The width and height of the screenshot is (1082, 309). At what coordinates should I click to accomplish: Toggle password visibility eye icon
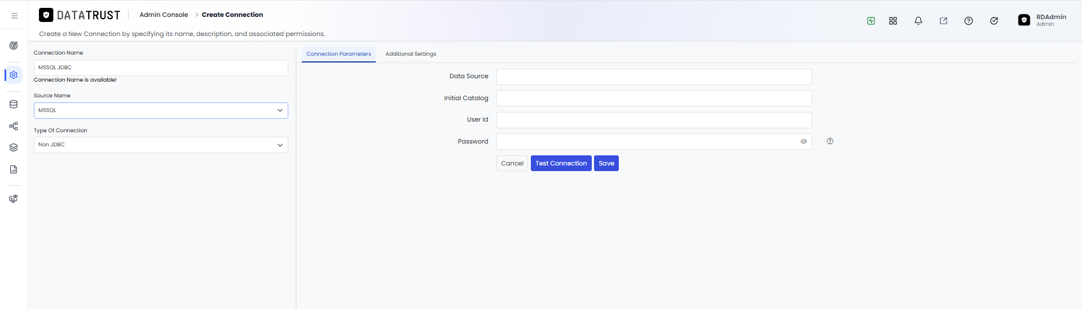coord(803,142)
